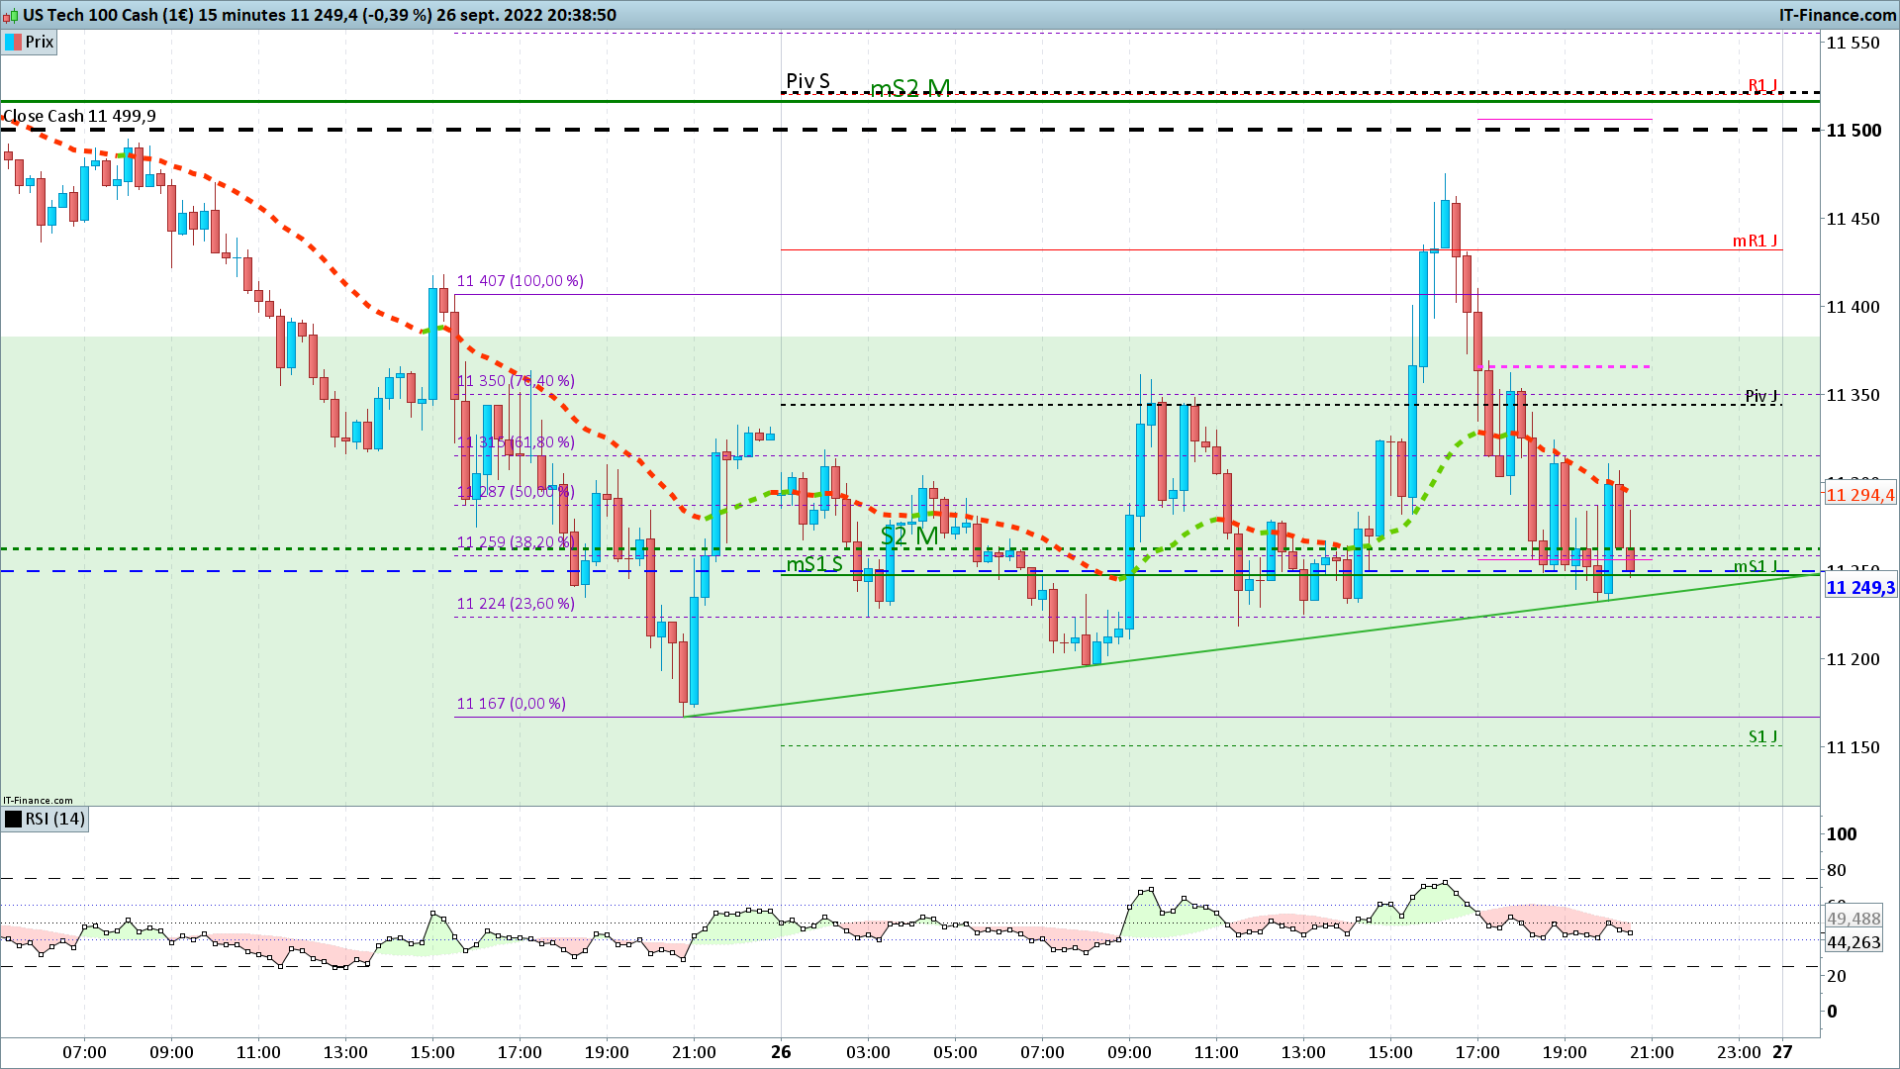Open the RSI (14) indicator settings label
Image resolution: width=1900 pixels, height=1069 pixels.
point(55,819)
